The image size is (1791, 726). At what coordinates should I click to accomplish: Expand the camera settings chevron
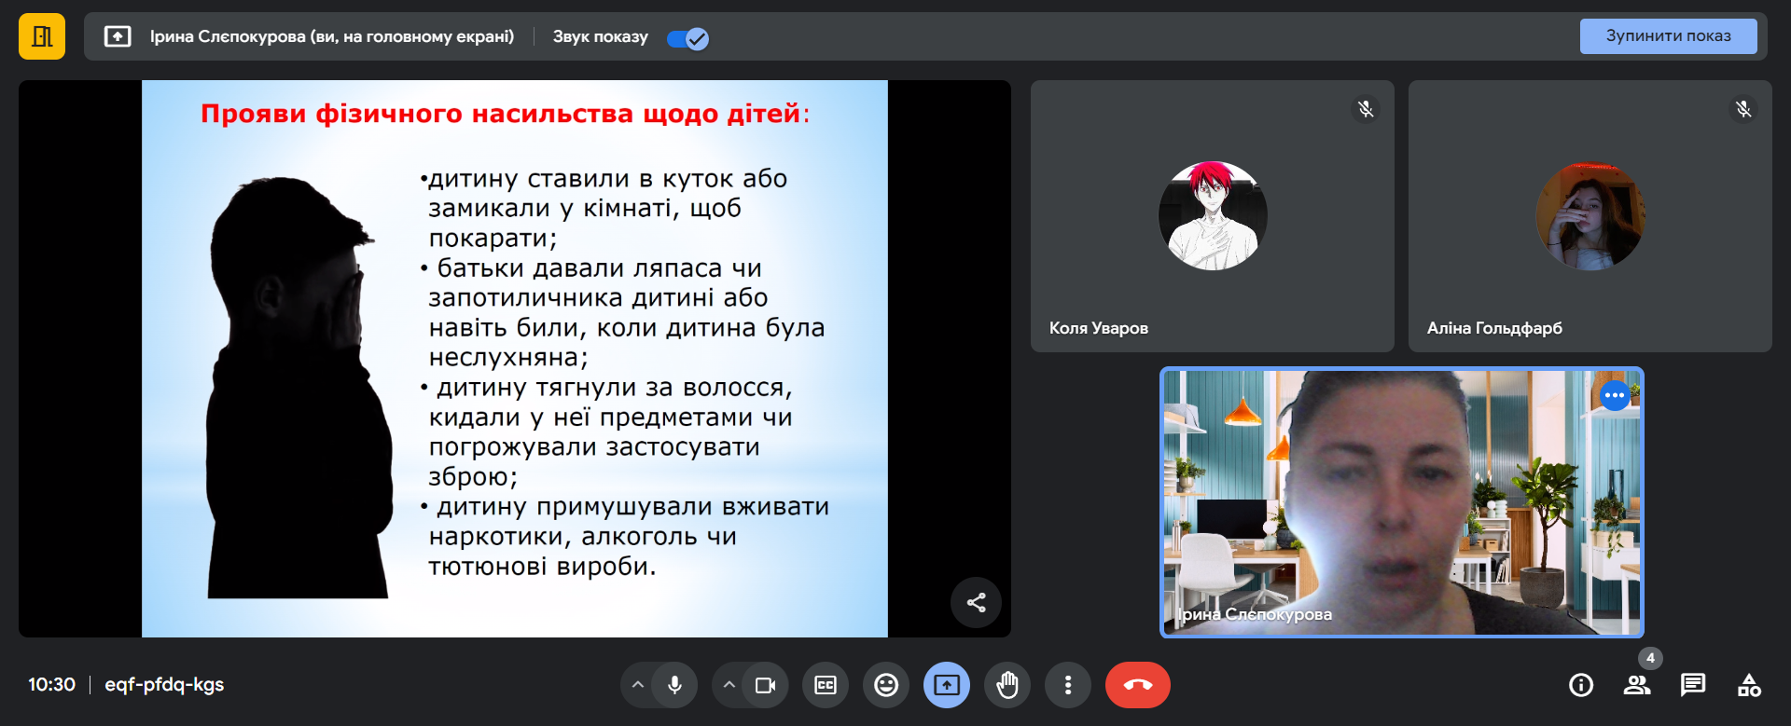click(x=729, y=685)
